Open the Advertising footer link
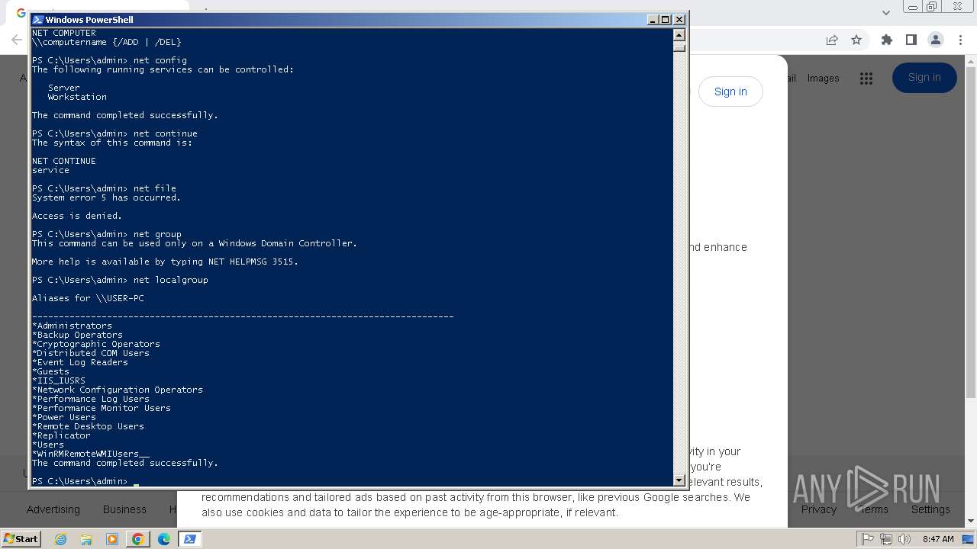Screen dimensions: 977x549 [53, 509]
